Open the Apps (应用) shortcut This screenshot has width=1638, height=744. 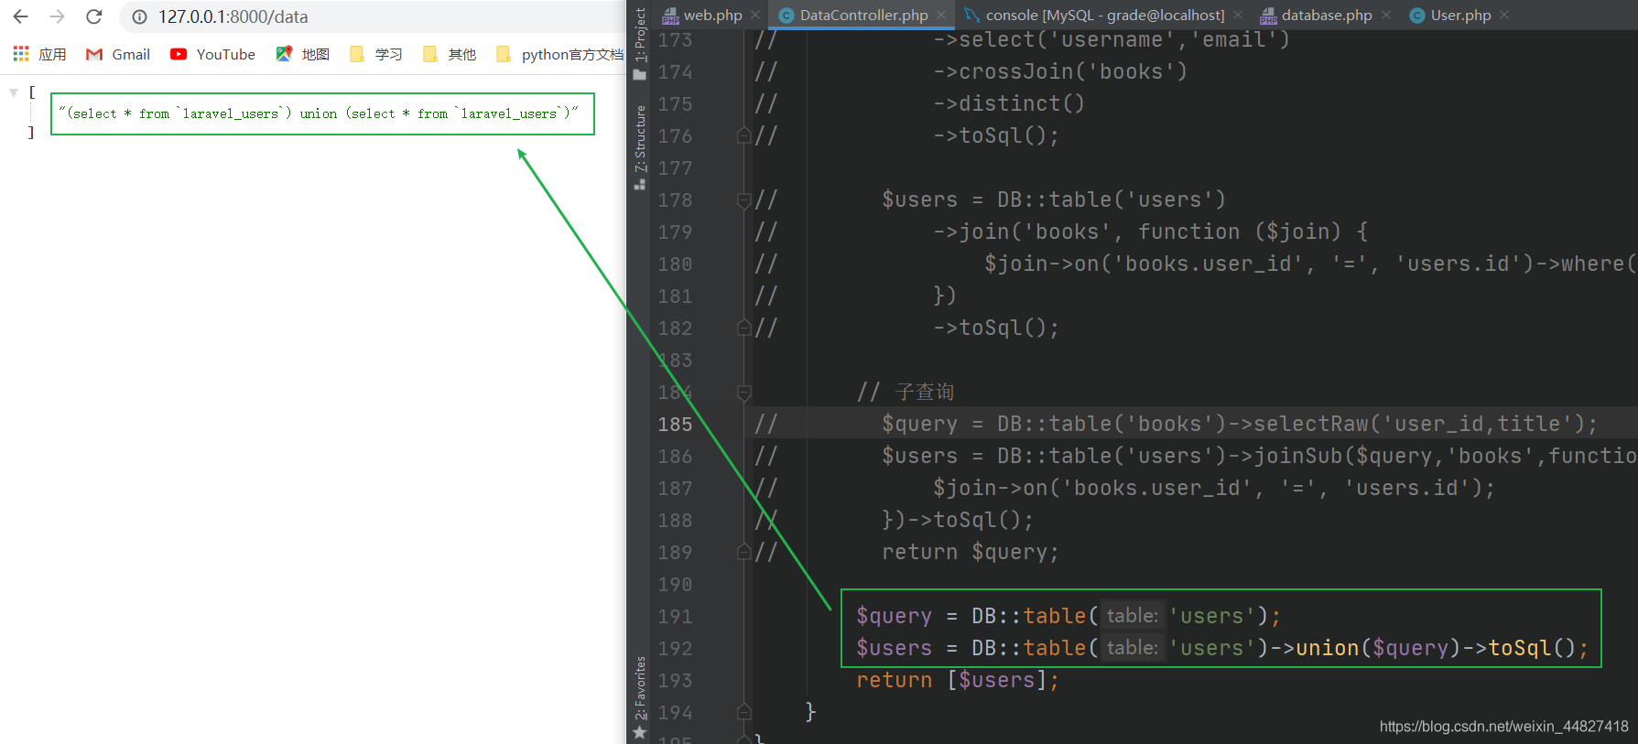(x=39, y=54)
